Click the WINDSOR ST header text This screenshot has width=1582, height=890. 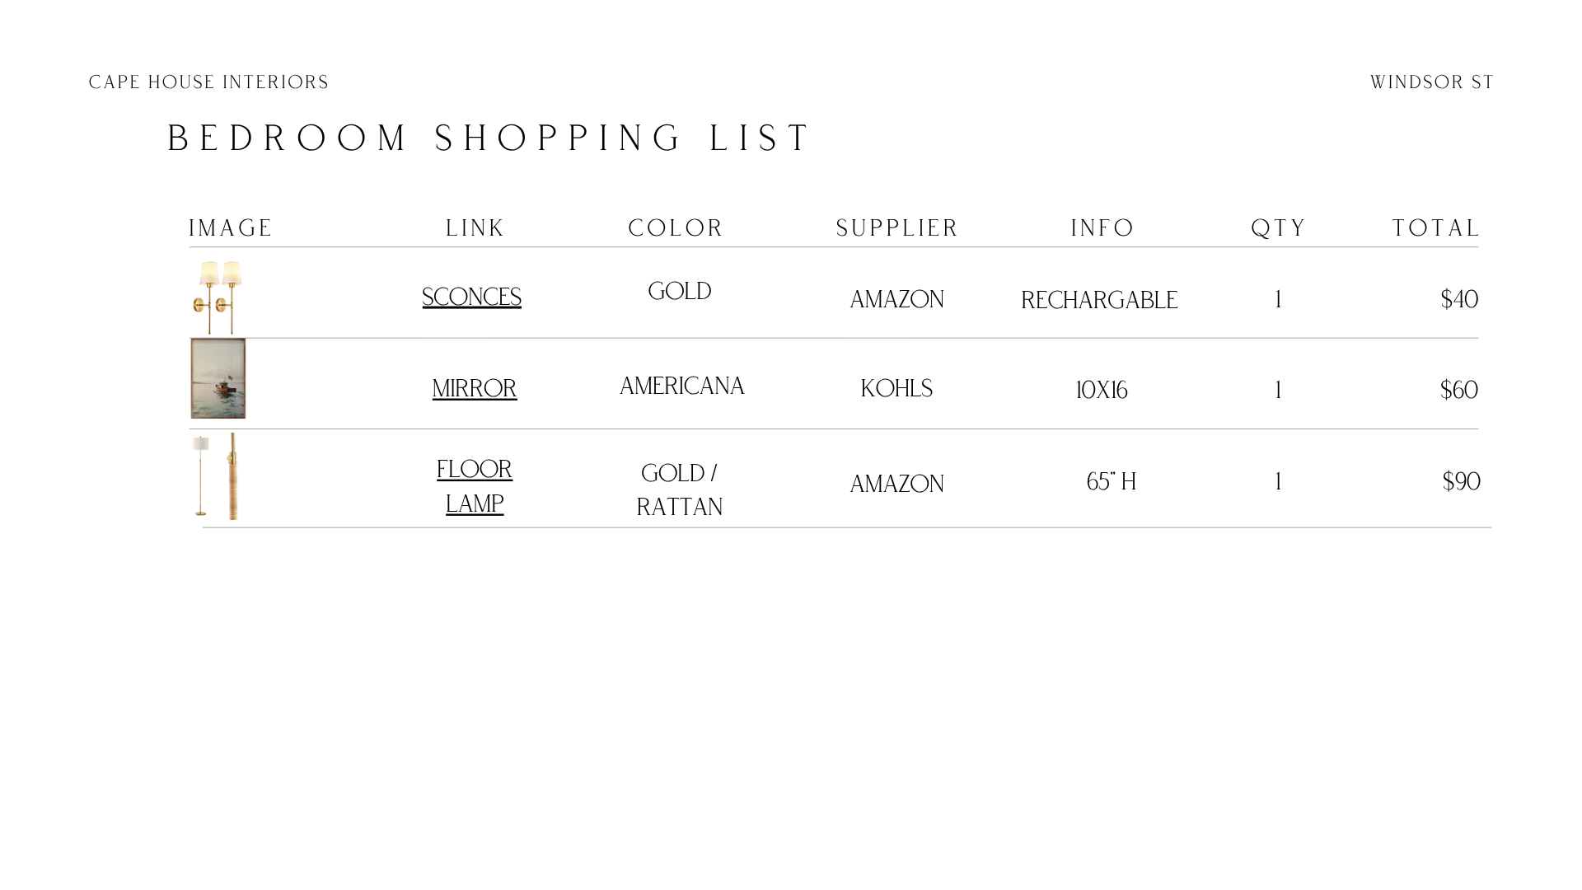[1432, 82]
